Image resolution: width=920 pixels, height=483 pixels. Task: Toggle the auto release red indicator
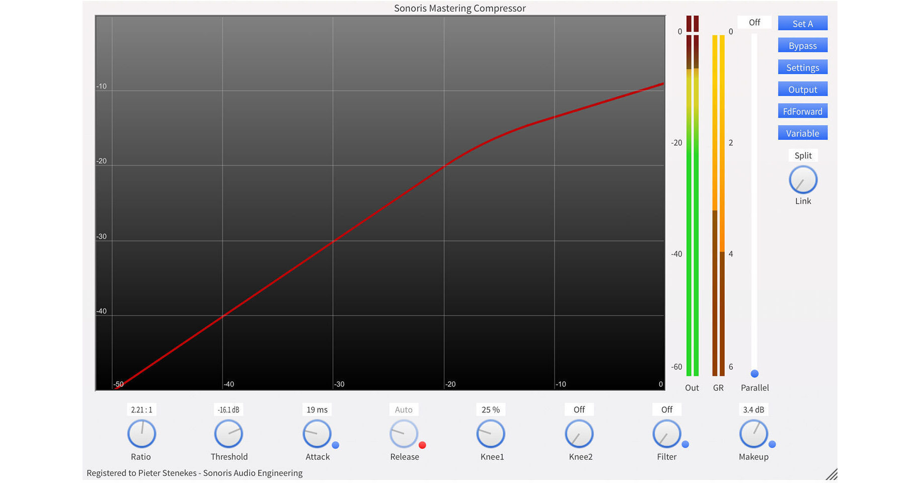point(423,445)
